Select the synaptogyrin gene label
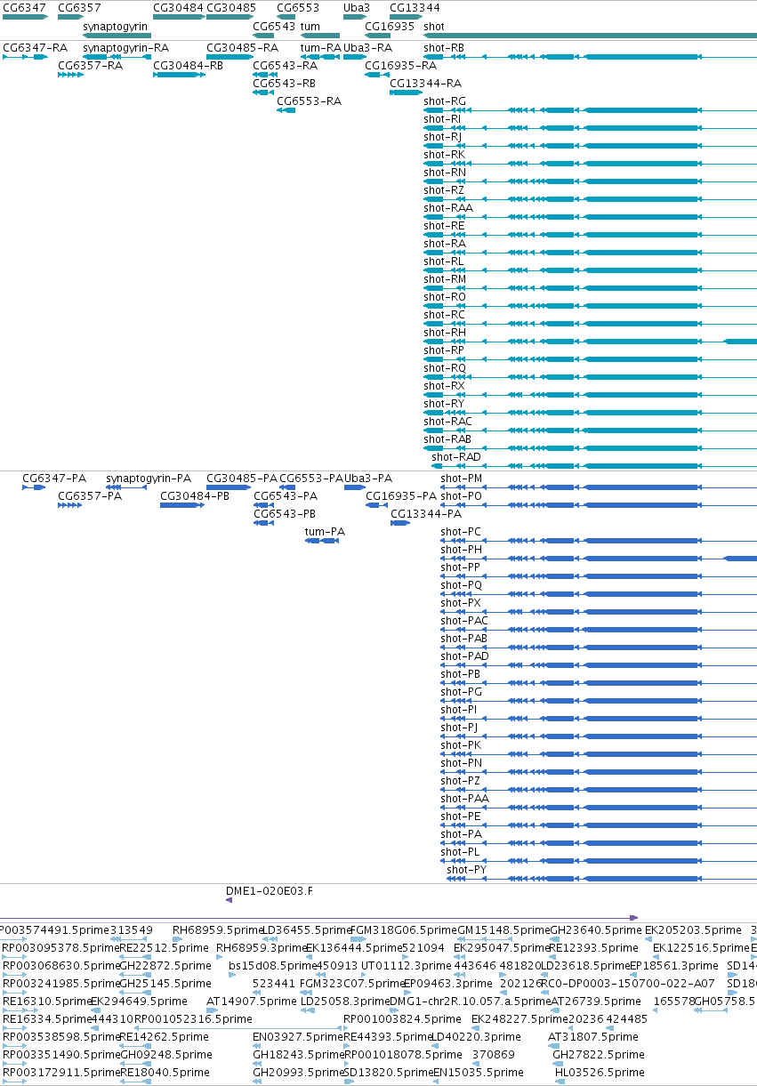The width and height of the screenshot is (757, 1086). click(116, 26)
